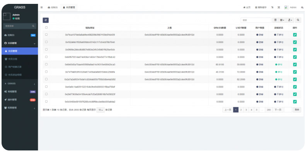Open the export dropdown in table toolbar

290,20
